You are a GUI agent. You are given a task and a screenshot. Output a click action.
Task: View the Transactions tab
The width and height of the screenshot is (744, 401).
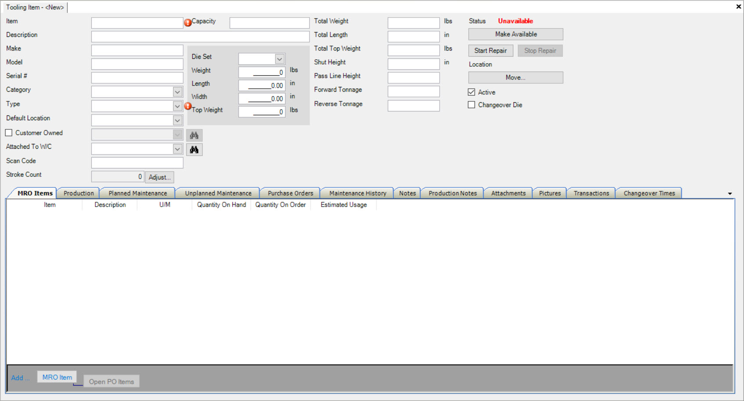pos(592,193)
